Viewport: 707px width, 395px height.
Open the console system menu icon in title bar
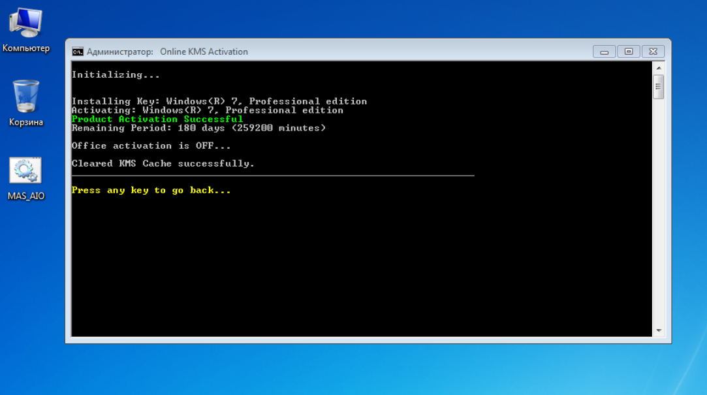point(78,52)
